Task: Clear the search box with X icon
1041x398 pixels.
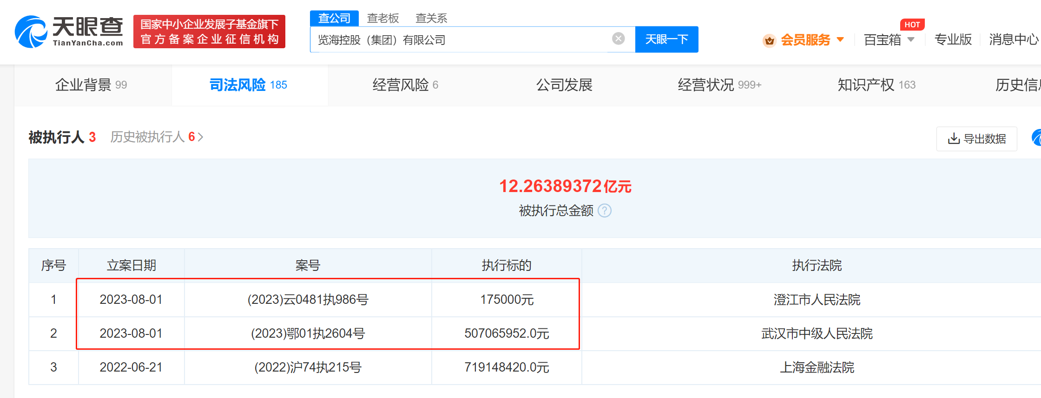Action: (618, 39)
